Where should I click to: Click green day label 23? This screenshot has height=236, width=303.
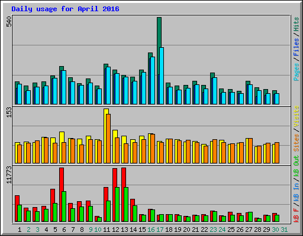[x=213, y=230]
